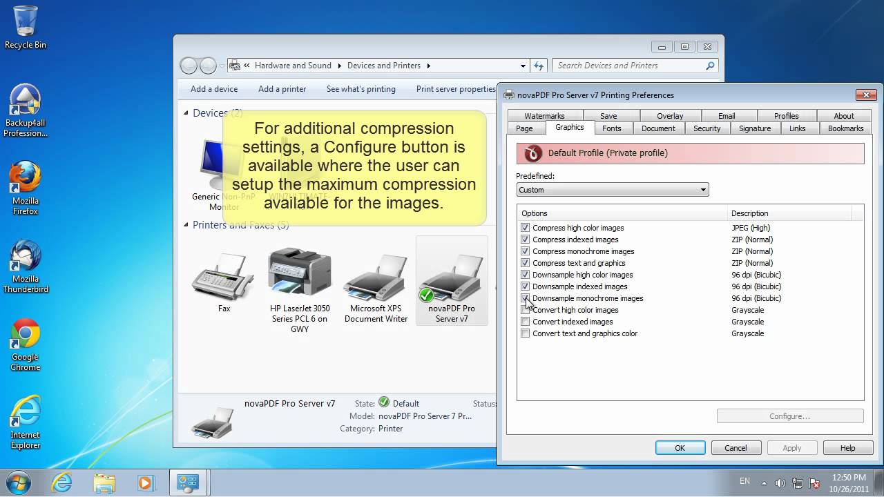Switch to the Profiles tab
Viewport: 884px width, 497px height.
[786, 116]
